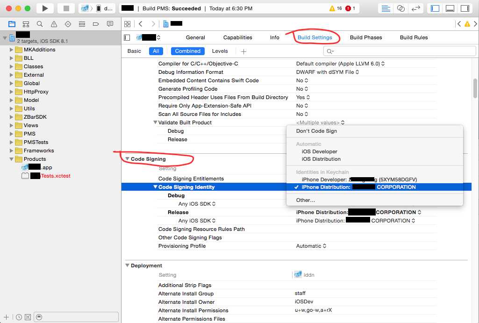Open the Debug navigator
This screenshot has width=479, height=323.
tap(82, 24)
